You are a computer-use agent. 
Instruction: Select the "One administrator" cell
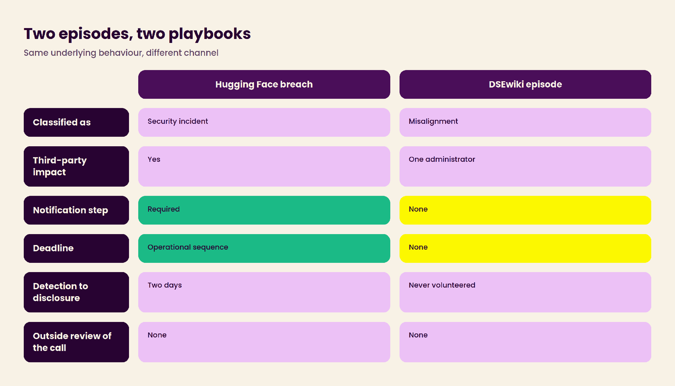(x=525, y=166)
